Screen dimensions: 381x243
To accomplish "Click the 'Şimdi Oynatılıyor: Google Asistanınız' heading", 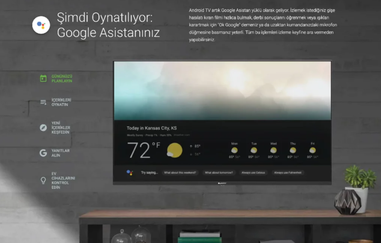I will 108,25.
